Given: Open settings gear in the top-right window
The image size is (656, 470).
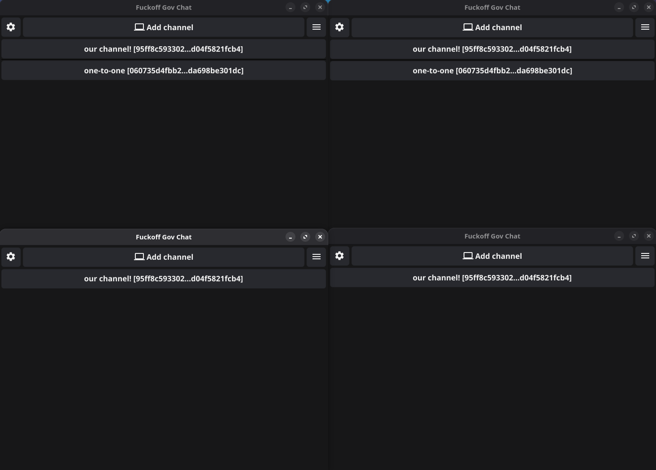Looking at the screenshot, I should click(x=339, y=27).
